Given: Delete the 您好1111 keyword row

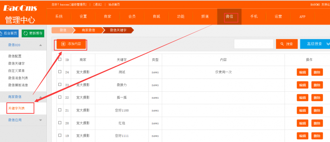Looking at the screenshot, I should point(317,136).
